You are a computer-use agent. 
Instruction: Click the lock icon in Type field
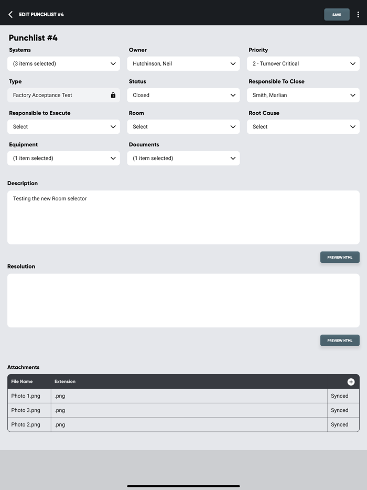click(x=113, y=95)
